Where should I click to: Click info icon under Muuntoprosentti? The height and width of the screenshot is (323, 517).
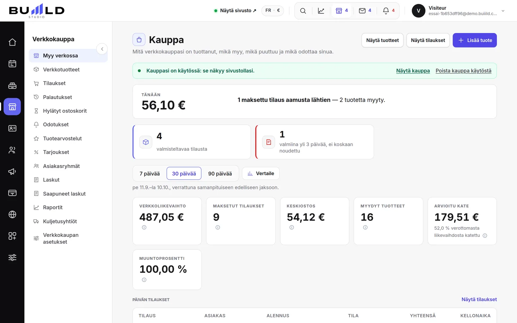(x=144, y=280)
